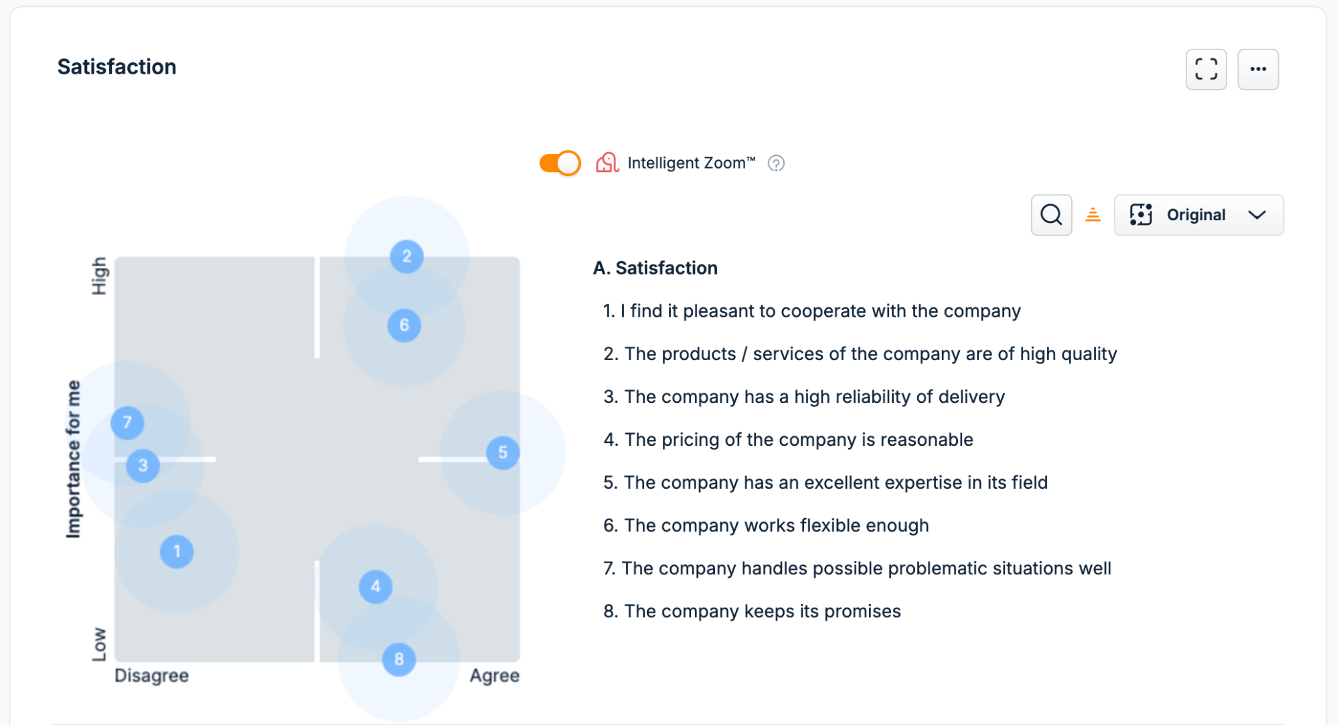Click the orange stacked layers icon
The image size is (1339, 725).
pyautogui.click(x=1093, y=215)
